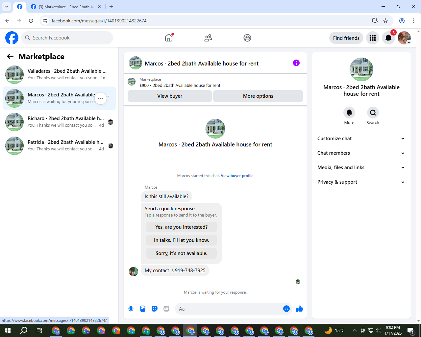Attach a photo with the image icon
Viewport: 421px width, 337px height.
coord(143,309)
